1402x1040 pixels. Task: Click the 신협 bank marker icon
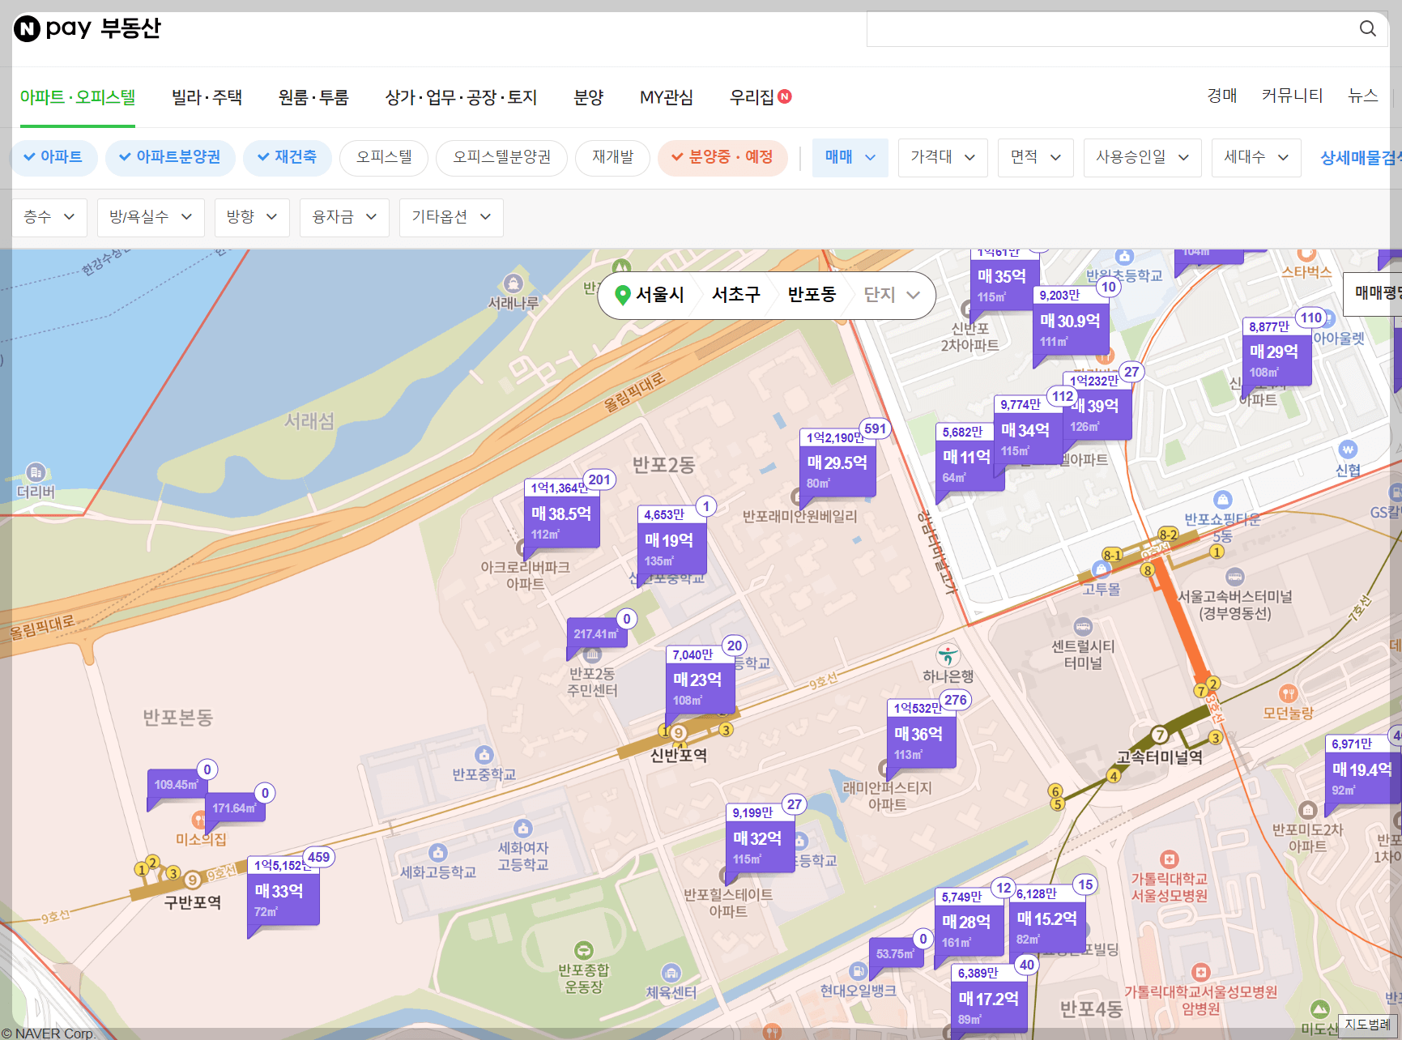pyautogui.click(x=1347, y=450)
